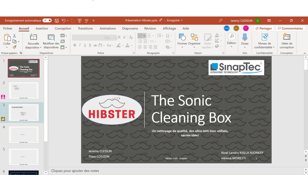
Task: Click the HM collaborator avatar
Action: click(227, 28)
